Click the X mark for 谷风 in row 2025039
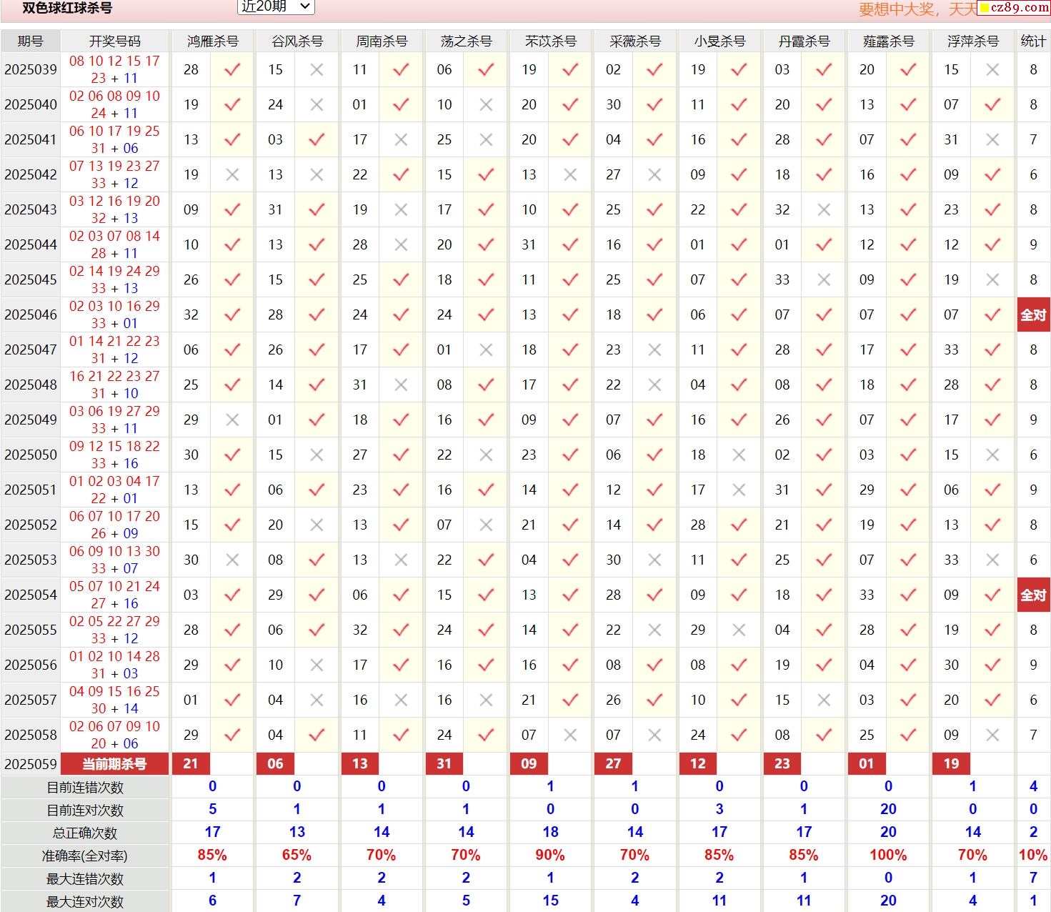 pos(317,70)
